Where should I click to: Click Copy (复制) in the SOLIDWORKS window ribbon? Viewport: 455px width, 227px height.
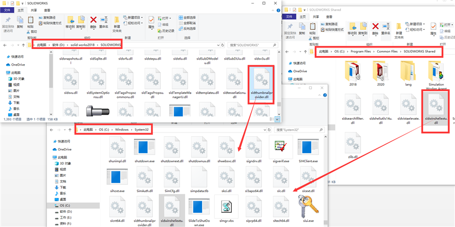[x=20, y=22]
